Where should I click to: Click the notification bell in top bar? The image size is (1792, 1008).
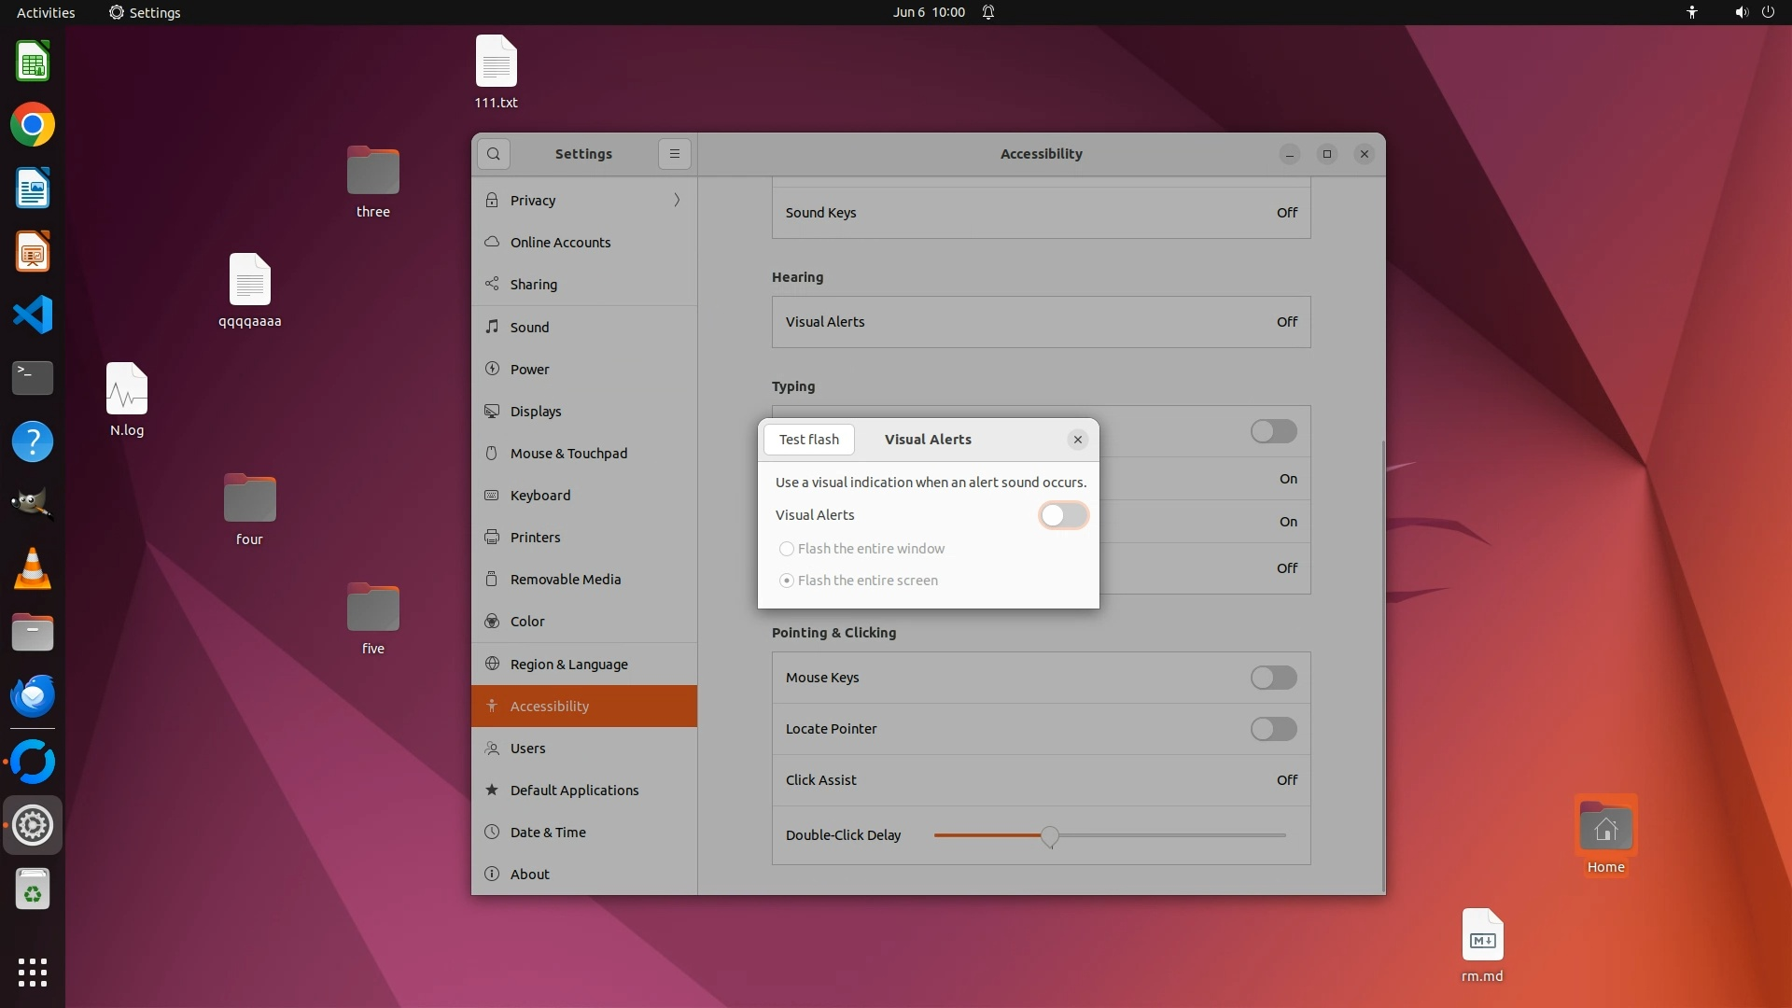tap(988, 12)
